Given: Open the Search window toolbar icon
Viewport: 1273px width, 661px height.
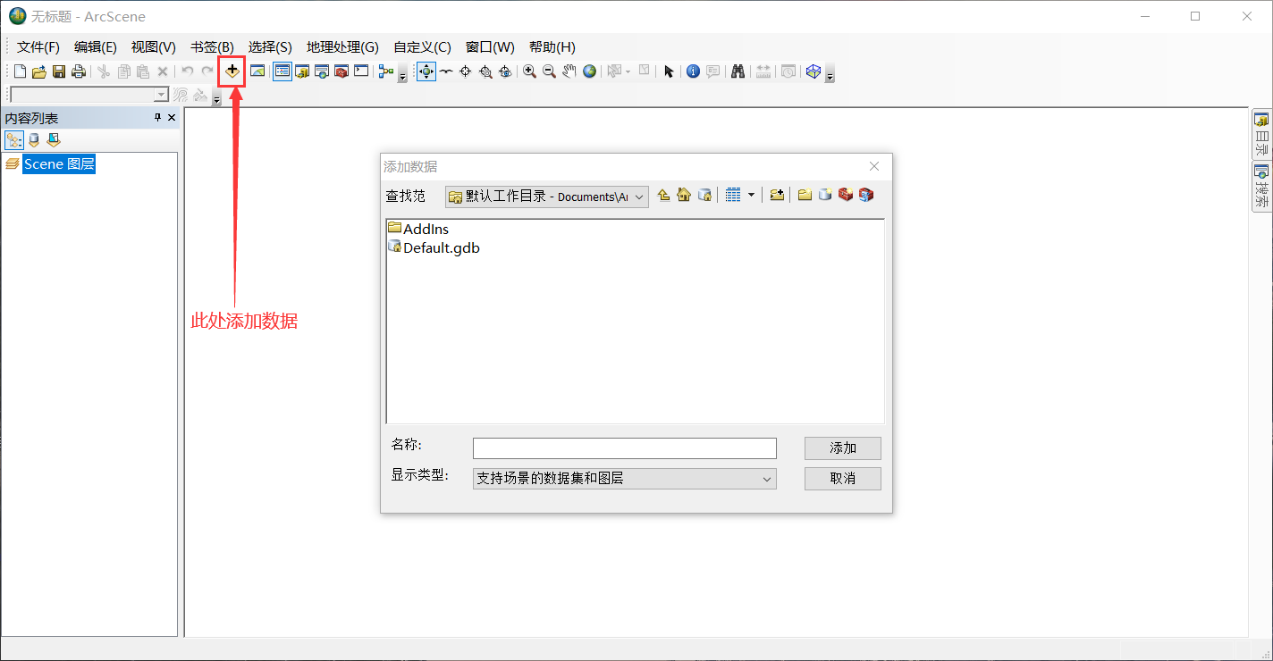Looking at the screenshot, I should tap(322, 71).
